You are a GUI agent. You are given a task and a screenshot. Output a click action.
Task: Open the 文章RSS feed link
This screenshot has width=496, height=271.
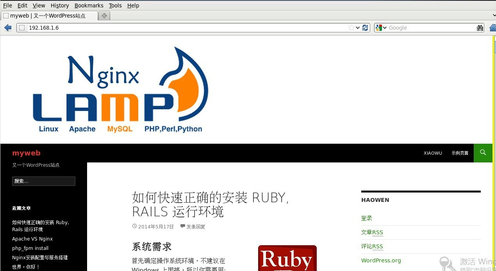point(372,232)
